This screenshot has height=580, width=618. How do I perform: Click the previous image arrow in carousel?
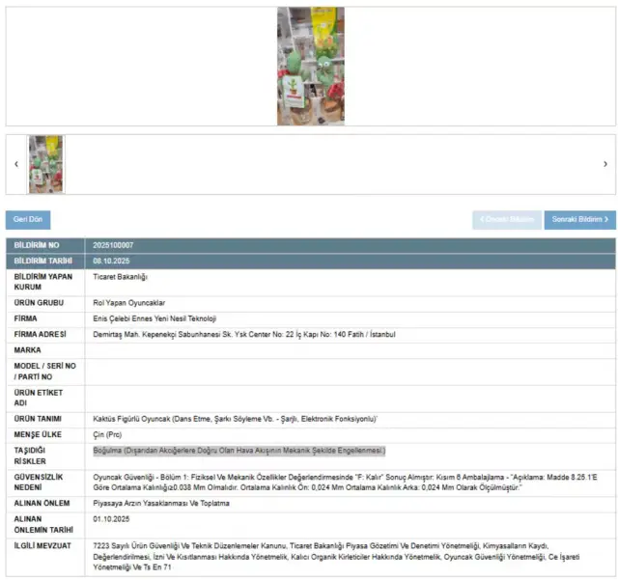[15, 164]
